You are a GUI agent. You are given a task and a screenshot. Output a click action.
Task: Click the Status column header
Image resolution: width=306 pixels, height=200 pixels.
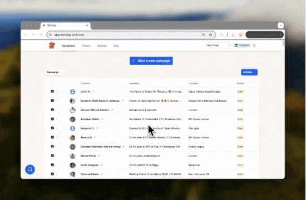coord(240,83)
